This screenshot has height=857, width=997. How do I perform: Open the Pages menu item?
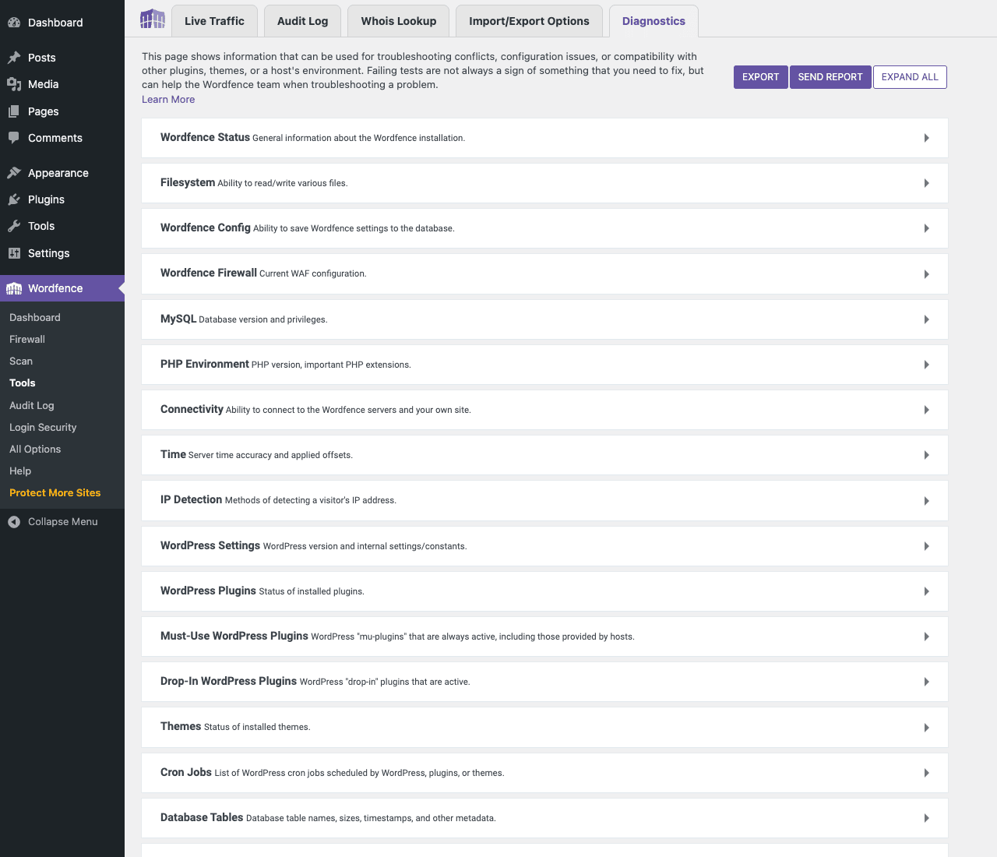pos(62,111)
